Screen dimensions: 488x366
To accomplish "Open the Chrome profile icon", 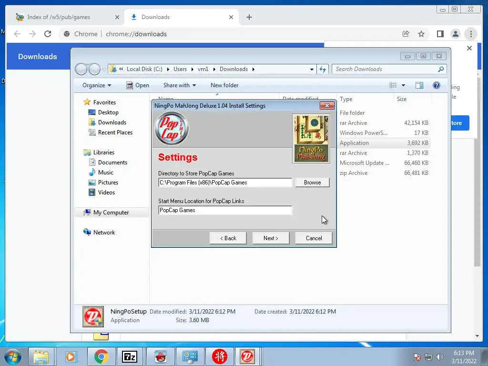I will tap(455, 34).
